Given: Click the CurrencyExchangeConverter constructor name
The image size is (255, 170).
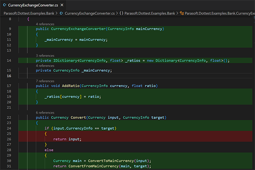Looking at the screenshot, I should pyautogui.click(x=78, y=29).
